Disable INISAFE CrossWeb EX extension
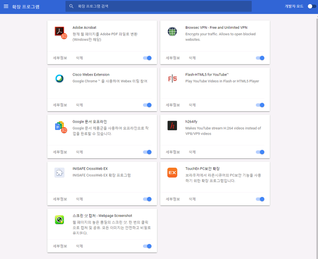 point(147,199)
